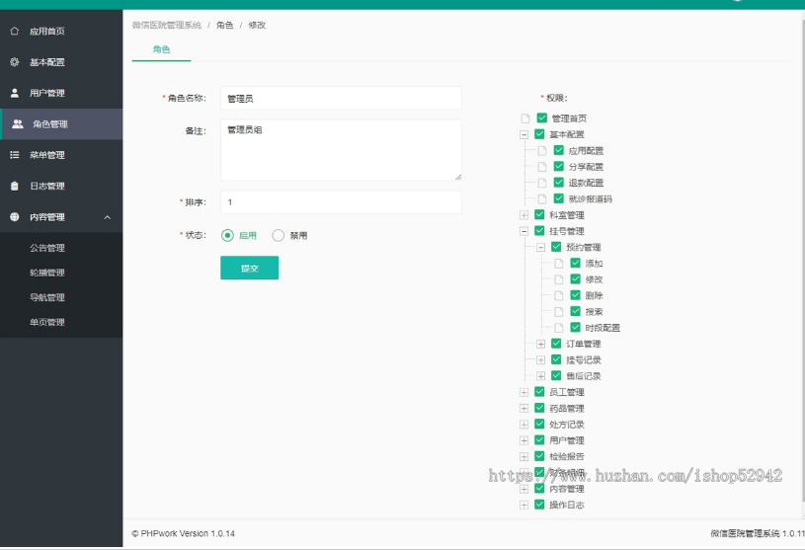Expand the 挂号记录 tree node
Screen dimensions: 805x550
tap(540, 360)
